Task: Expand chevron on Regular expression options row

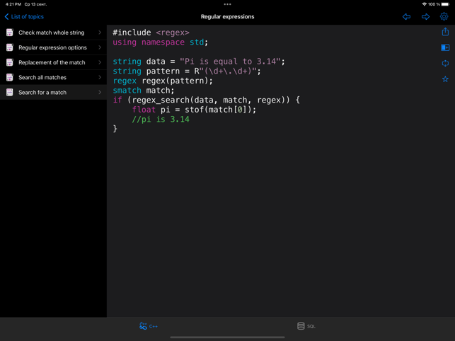Action: click(100, 47)
